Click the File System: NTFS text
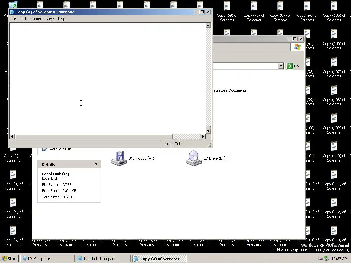Image resolution: width=351 pixels, height=263 pixels. (x=57, y=185)
